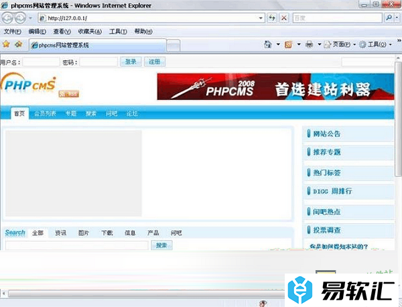The width and height of the screenshot is (402, 307).
Task: Open the 帮助(H) menu
Action: point(143,32)
